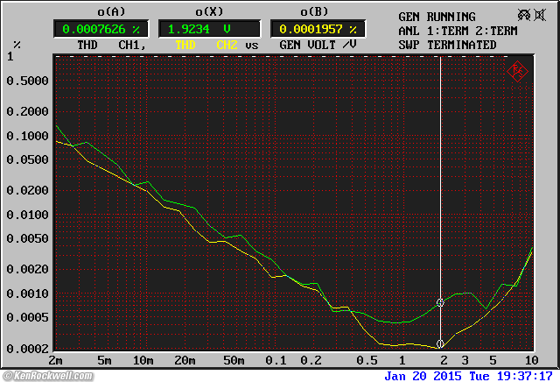Click the upper cursor circle marker on green trace

[x=441, y=302]
